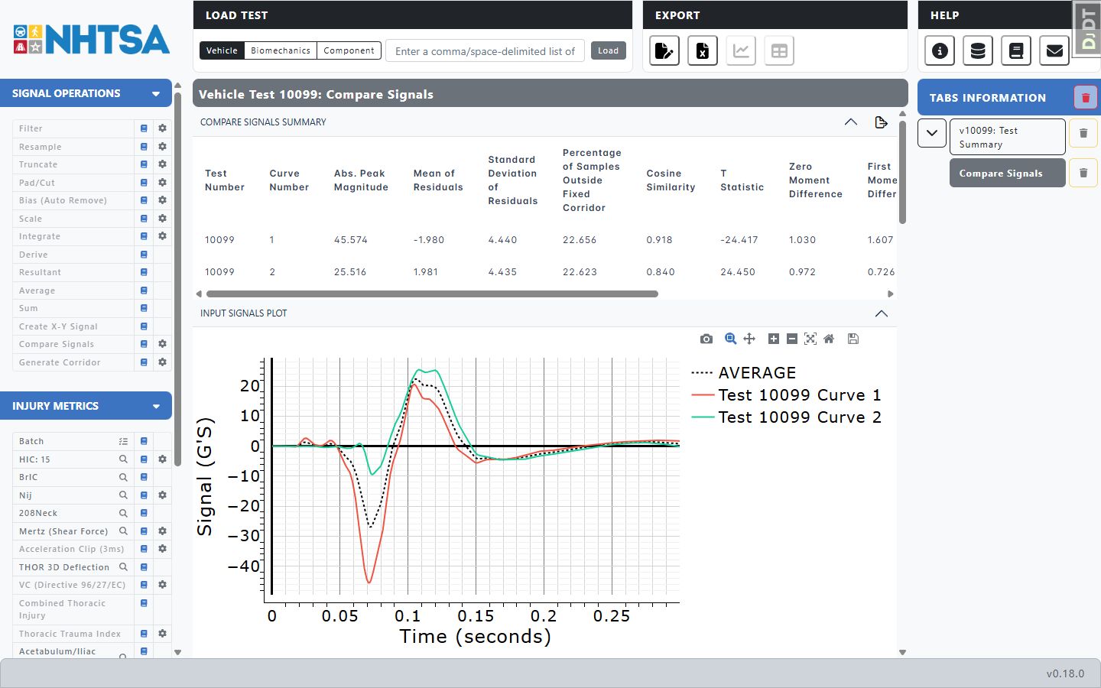Save plot data using floppy disk icon
The height and width of the screenshot is (688, 1101).
(853, 339)
